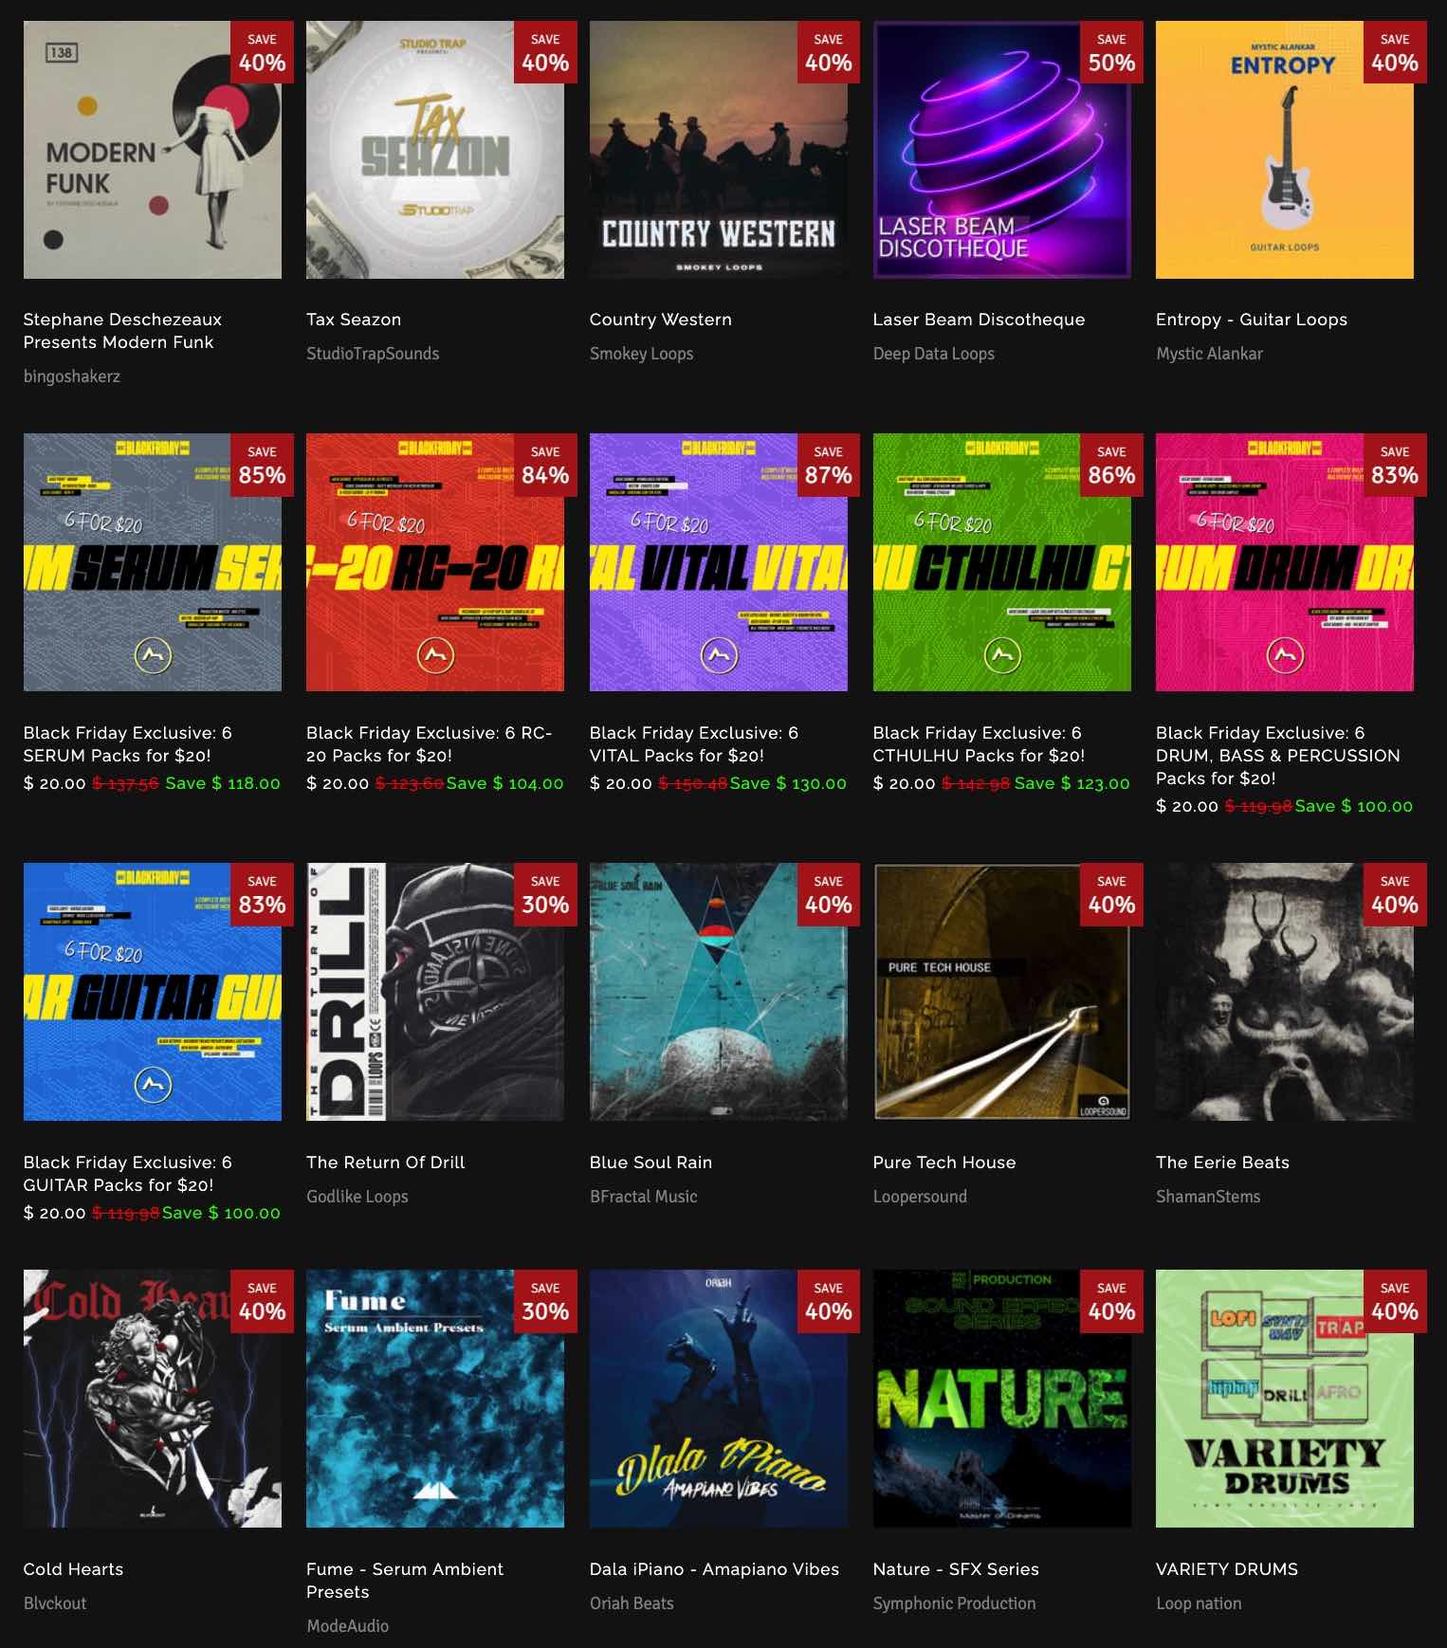Click the Dala iPiano - Amapiano Vibes title
1447x1648 pixels.
click(x=714, y=1569)
